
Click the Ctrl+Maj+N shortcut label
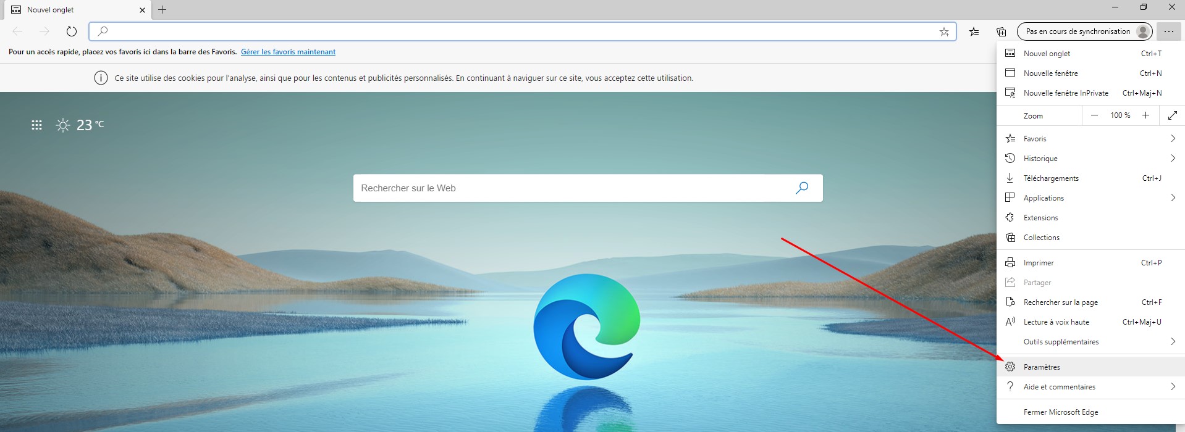[1142, 93]
